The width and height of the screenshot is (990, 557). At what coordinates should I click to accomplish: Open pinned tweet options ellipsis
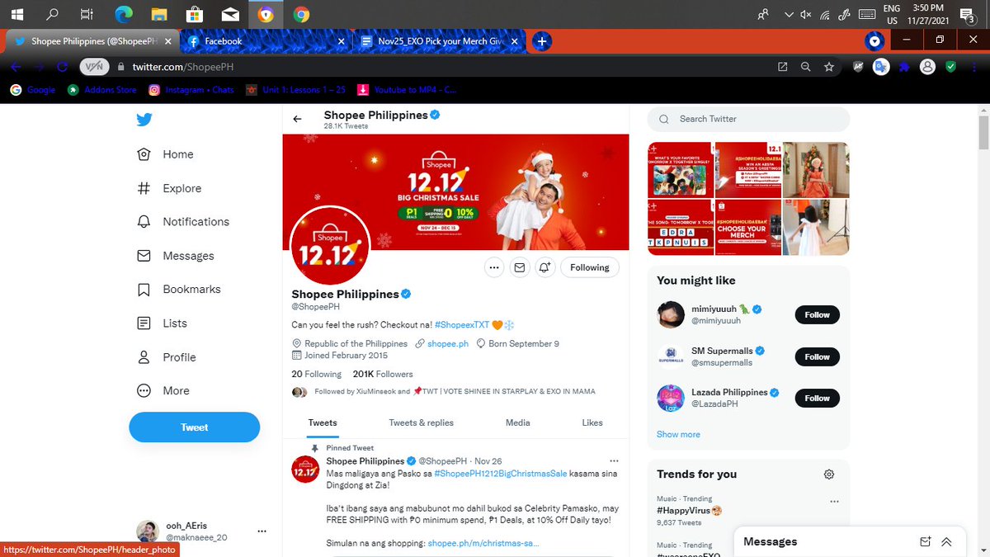click(x=614, y=460)
